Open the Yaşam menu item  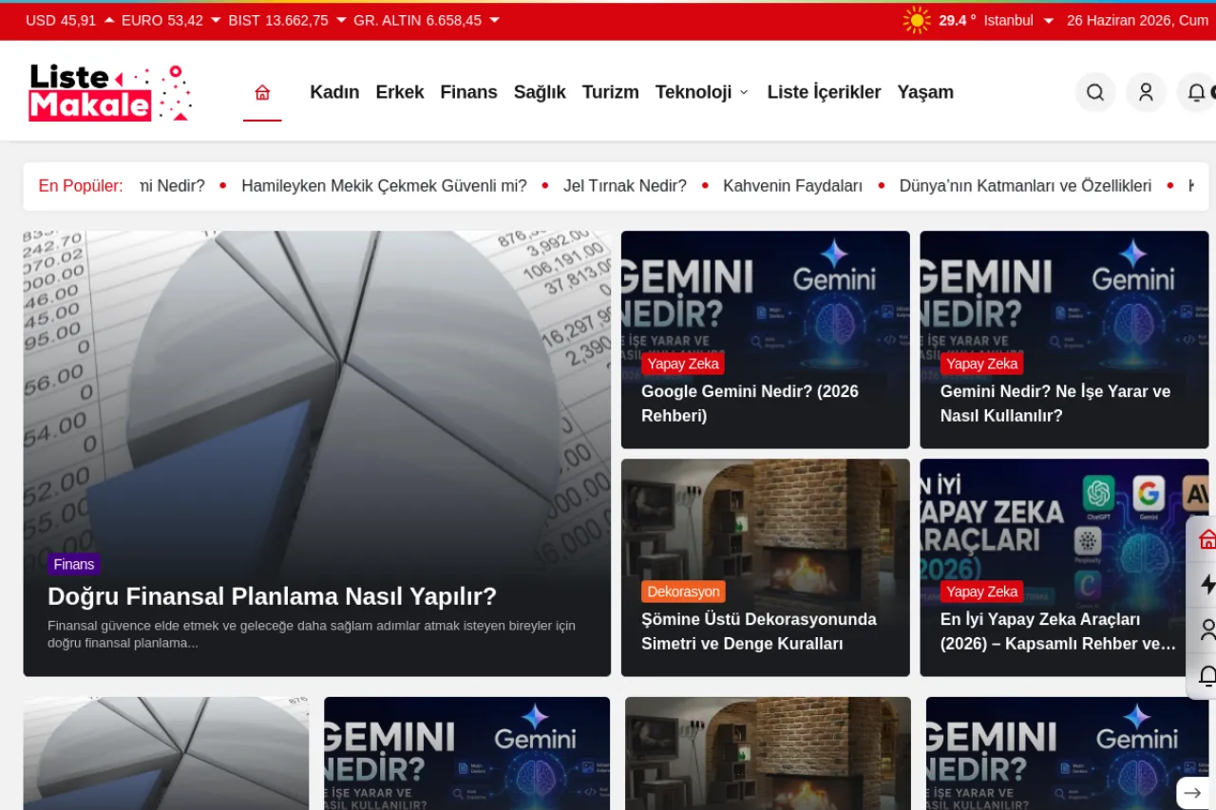click(x=925, y=92)
